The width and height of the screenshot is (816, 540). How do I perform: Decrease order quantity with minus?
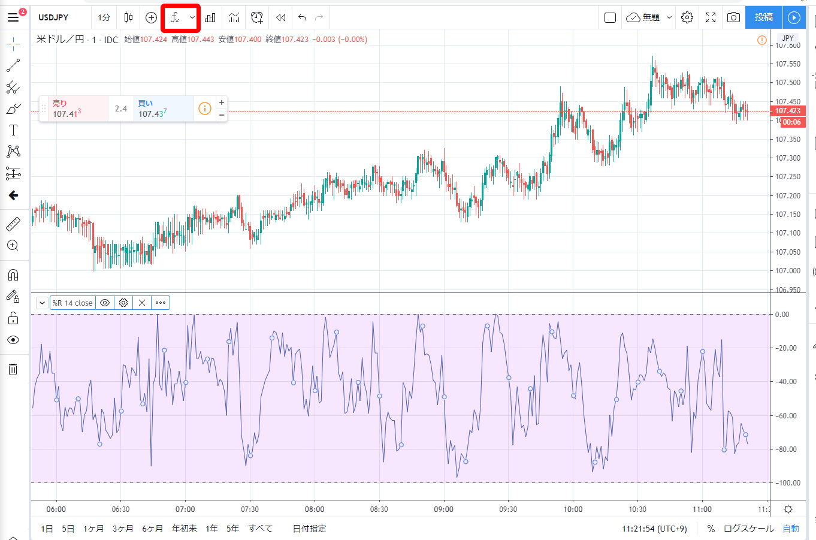coord(222,114)
